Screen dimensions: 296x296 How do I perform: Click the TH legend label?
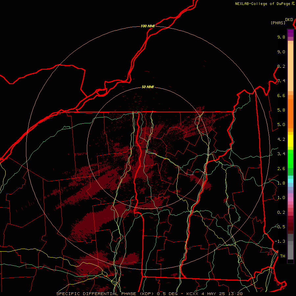click(x=283, y=256)
